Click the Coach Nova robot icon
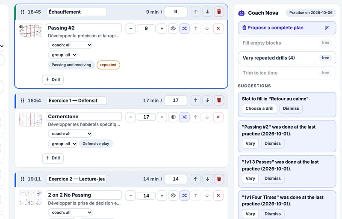This screenshot has height=219, width=342. [242, 13]
